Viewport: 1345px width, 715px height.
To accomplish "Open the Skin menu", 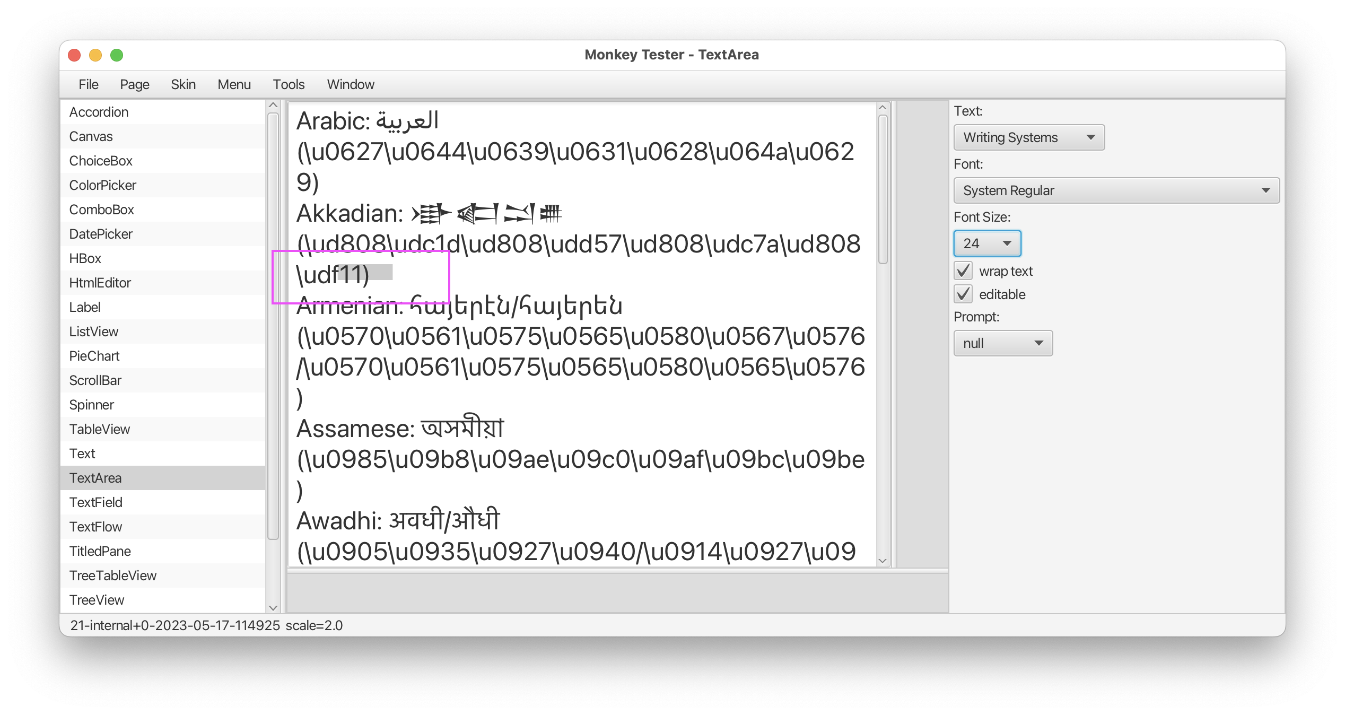I will pos(183,84).
